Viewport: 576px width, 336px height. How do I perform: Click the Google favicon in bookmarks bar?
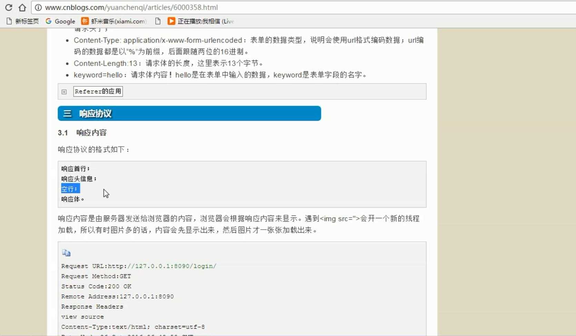click(x=49, y=21)
